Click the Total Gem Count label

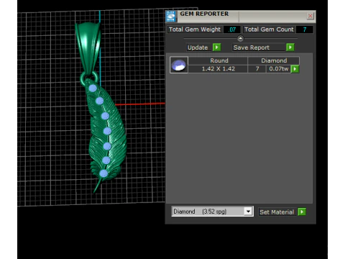click(269, 29)
